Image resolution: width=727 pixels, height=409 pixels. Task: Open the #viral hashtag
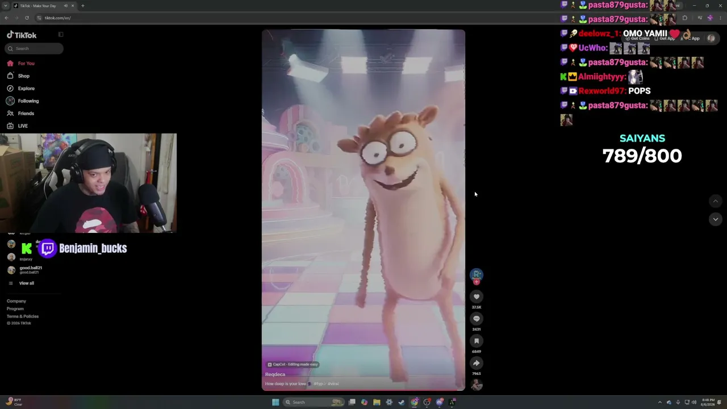click(x=333, y=384)
